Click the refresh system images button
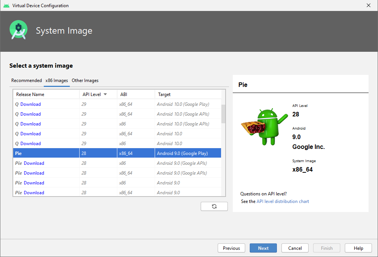The height and width of the screenshot is (257, 378). click(x=214, y=206)
